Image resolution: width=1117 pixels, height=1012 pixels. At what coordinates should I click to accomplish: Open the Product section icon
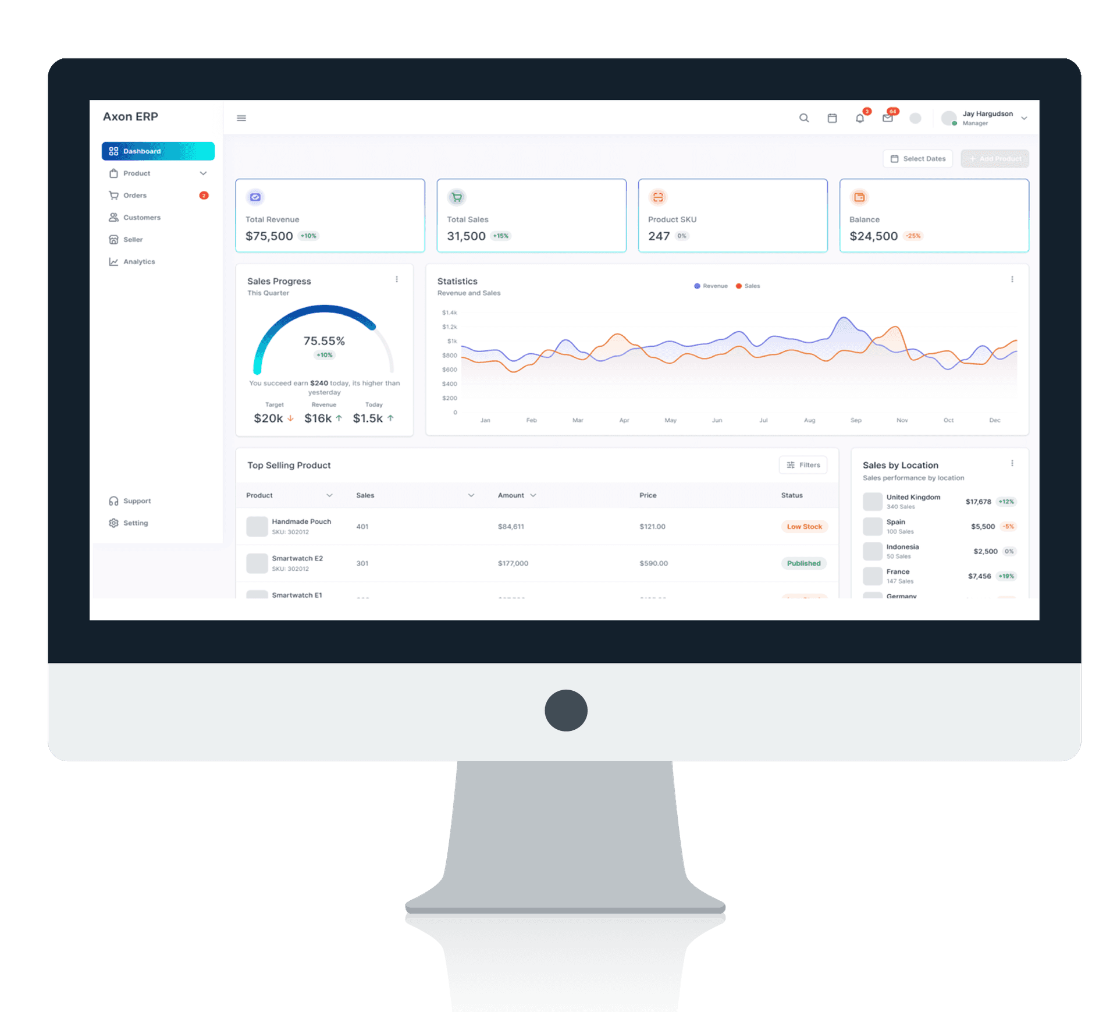(x=114, y=173)
